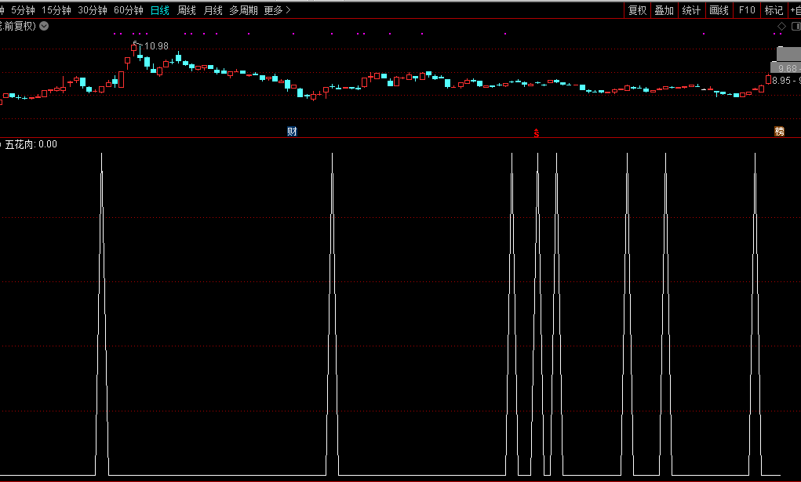
Task: Click the 统计 statistics button
Action: click(x=691, y=10)
